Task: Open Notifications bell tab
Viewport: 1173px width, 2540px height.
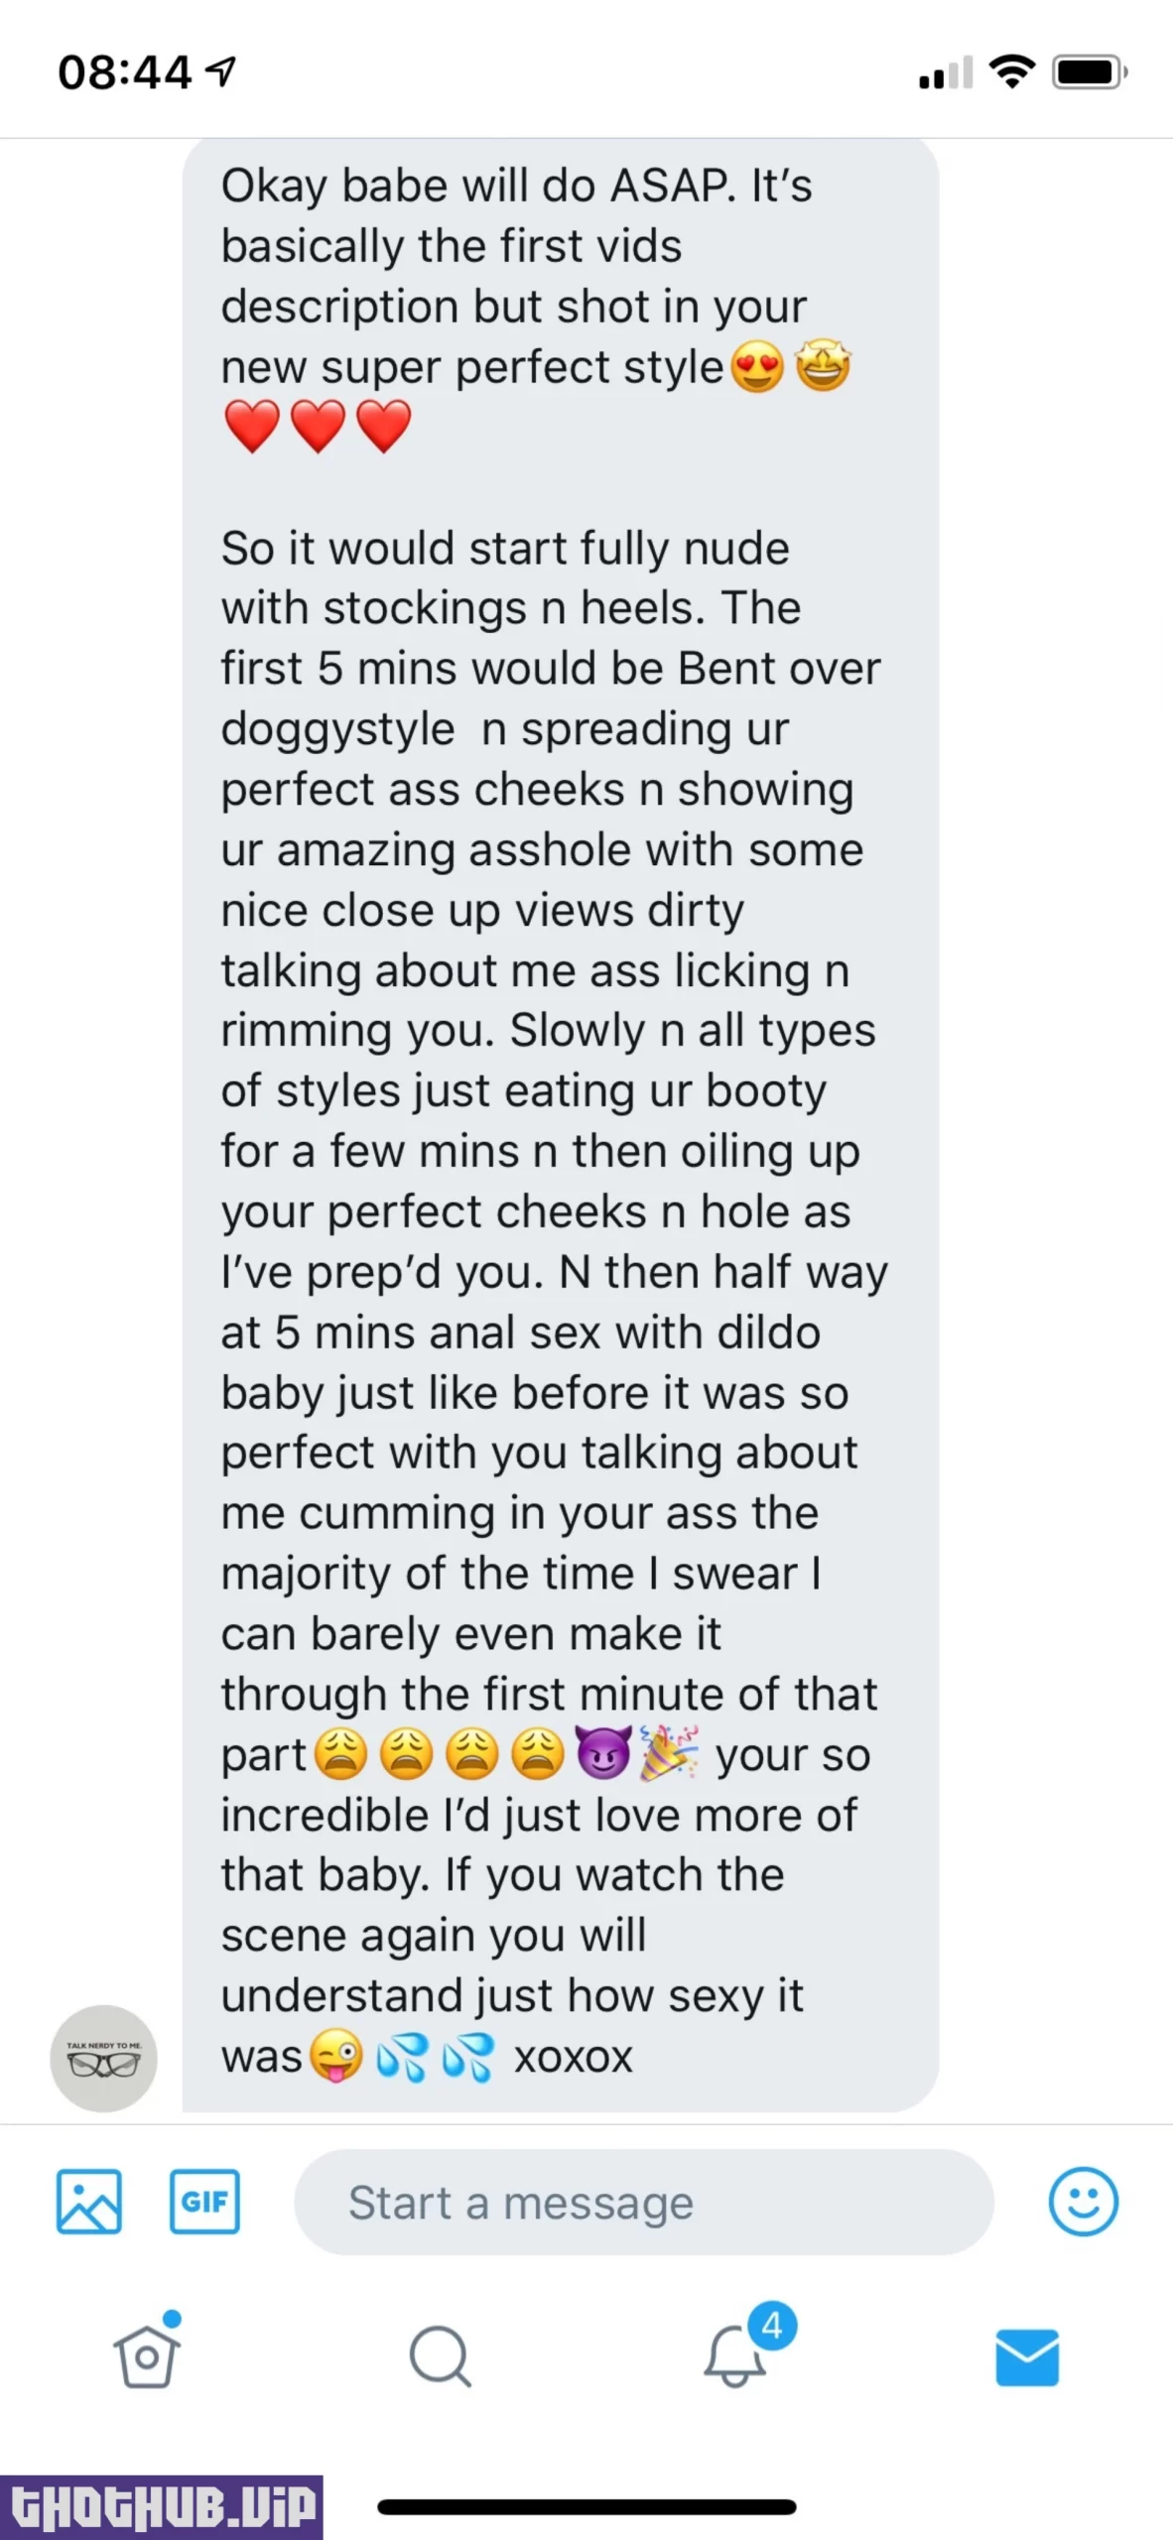Action: pyautogui.click(x=734, y=2354)
